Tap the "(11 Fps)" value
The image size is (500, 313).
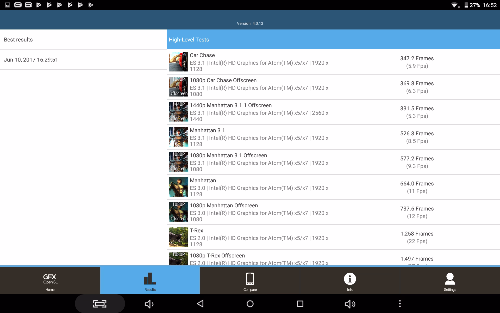click(x=417, y=191)
